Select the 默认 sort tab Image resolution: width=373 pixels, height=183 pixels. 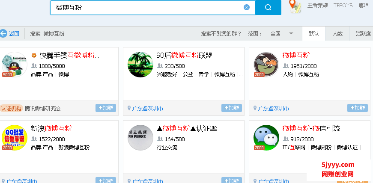click(314, 33)
